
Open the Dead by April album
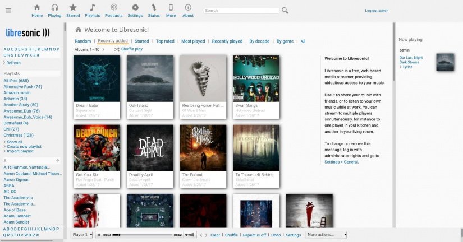pos(150,148)
